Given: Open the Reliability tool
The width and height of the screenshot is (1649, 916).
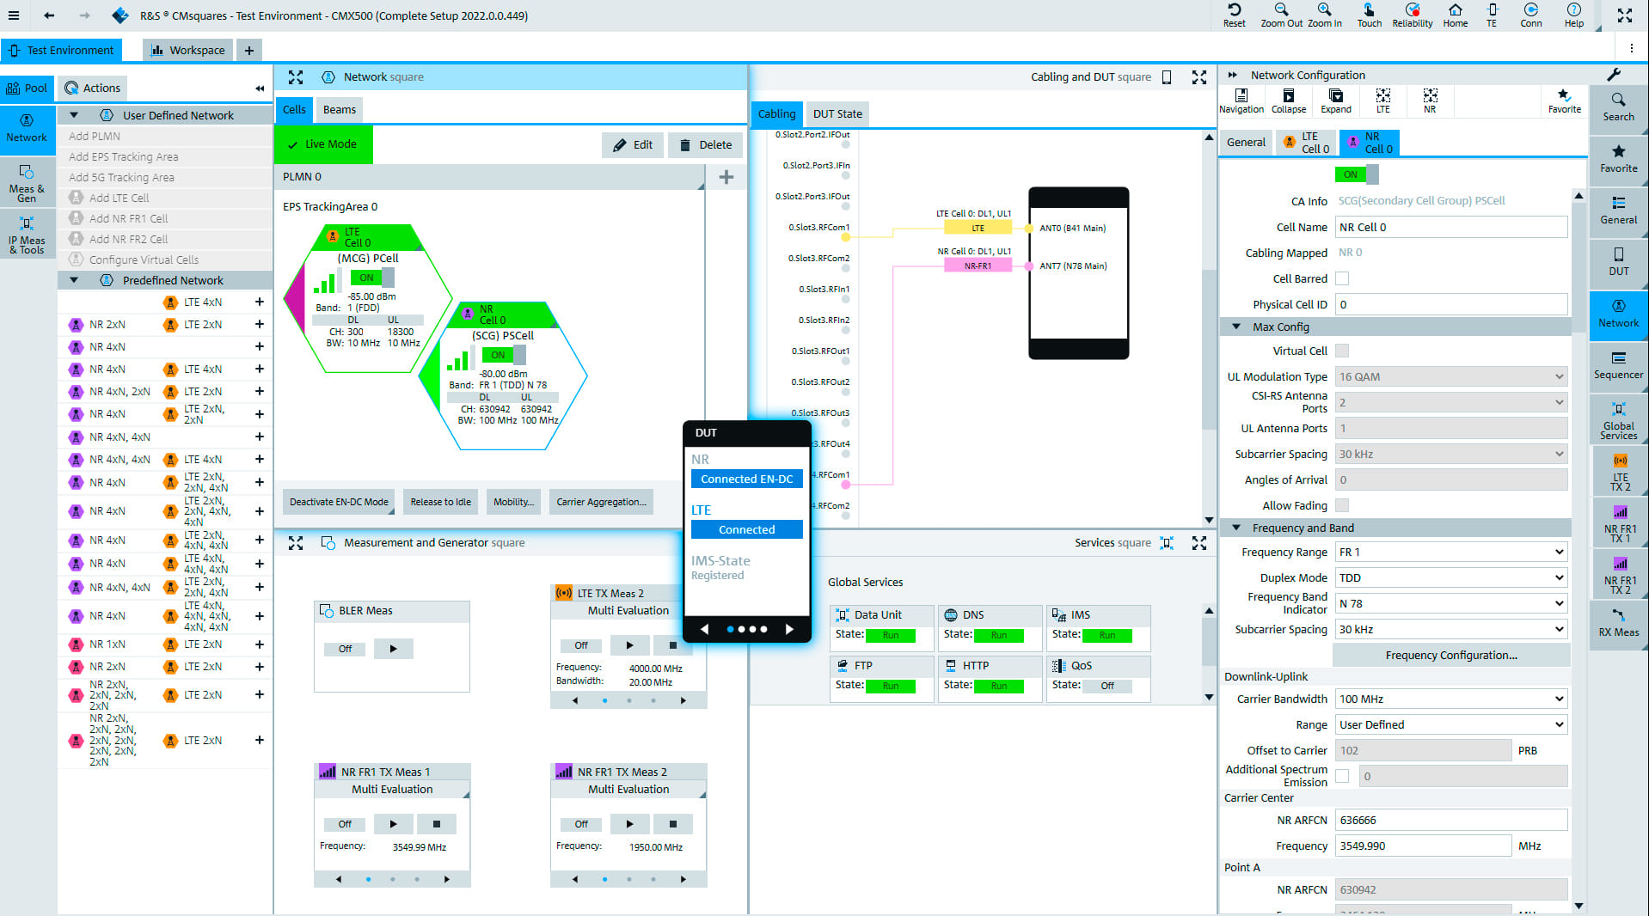Looking at the screenshot, I should pyautogui.click(x=1412, y=15).
